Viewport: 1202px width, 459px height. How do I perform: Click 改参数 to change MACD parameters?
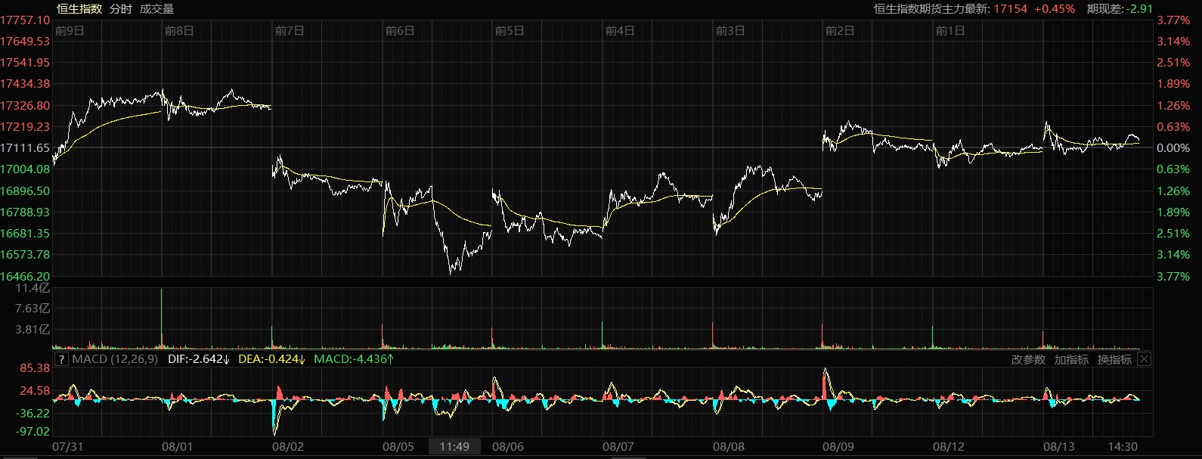tap(1028, 360)
